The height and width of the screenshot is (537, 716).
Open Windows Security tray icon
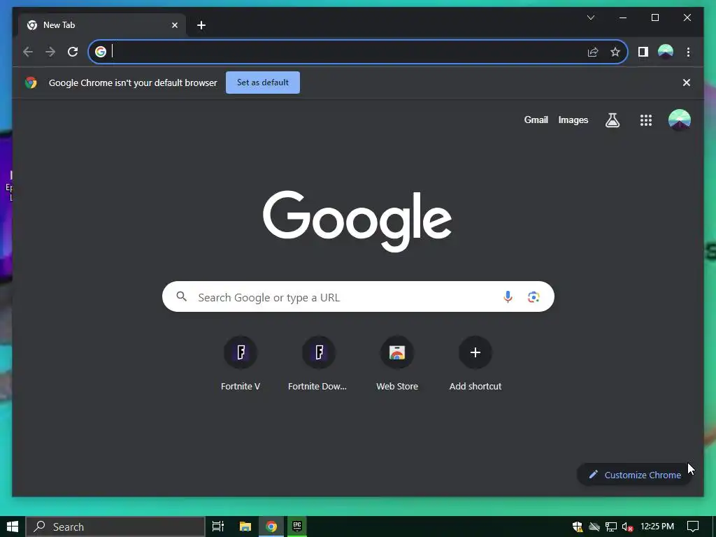click(x=578, y=527)
